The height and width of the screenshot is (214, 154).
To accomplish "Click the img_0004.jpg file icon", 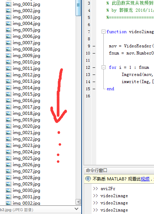I will pos(9,24).
